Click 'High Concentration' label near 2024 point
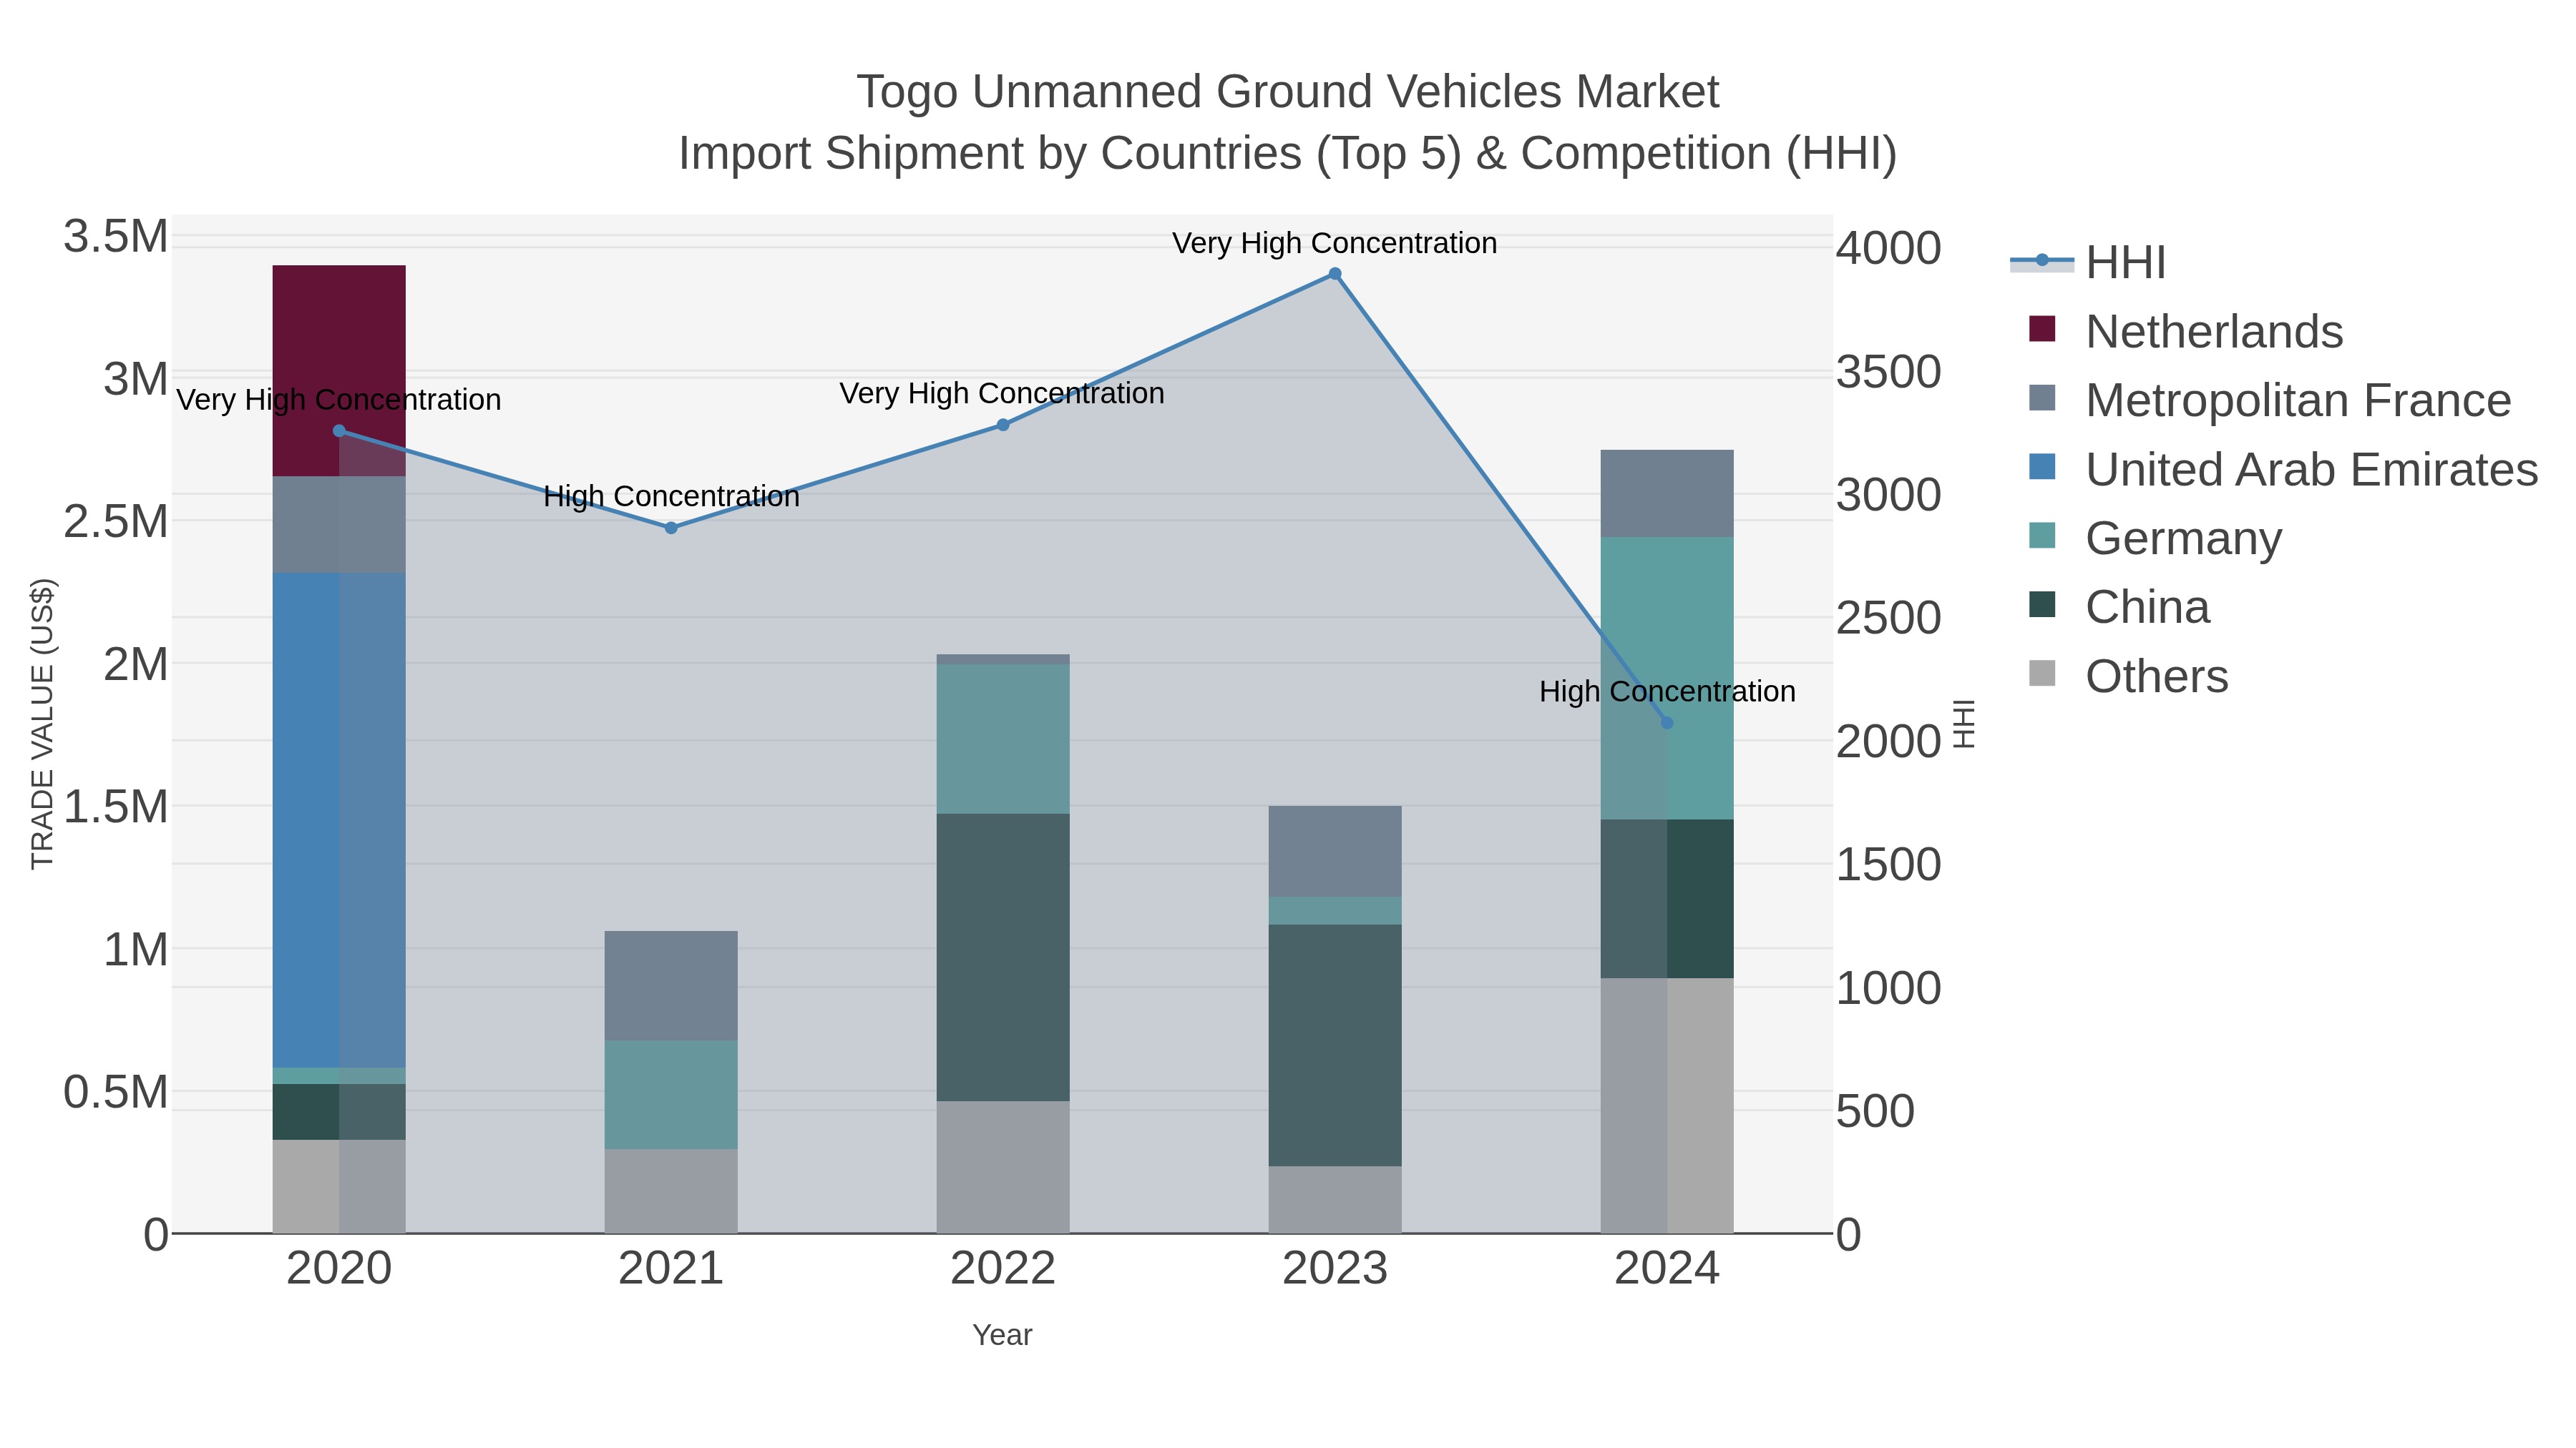 coord(1667,691)
